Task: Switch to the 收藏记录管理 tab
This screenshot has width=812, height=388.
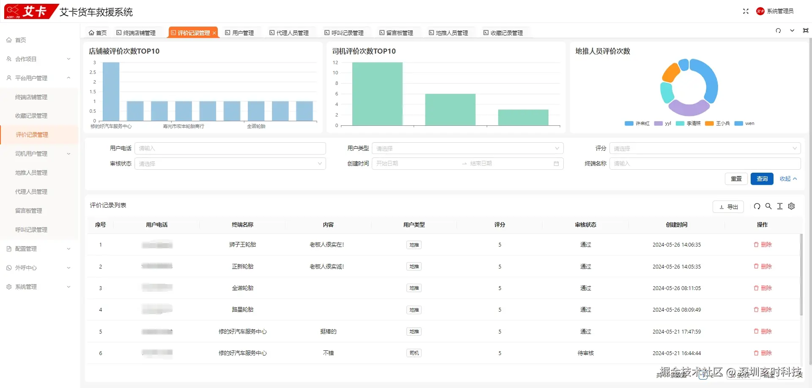Action: 504,33
